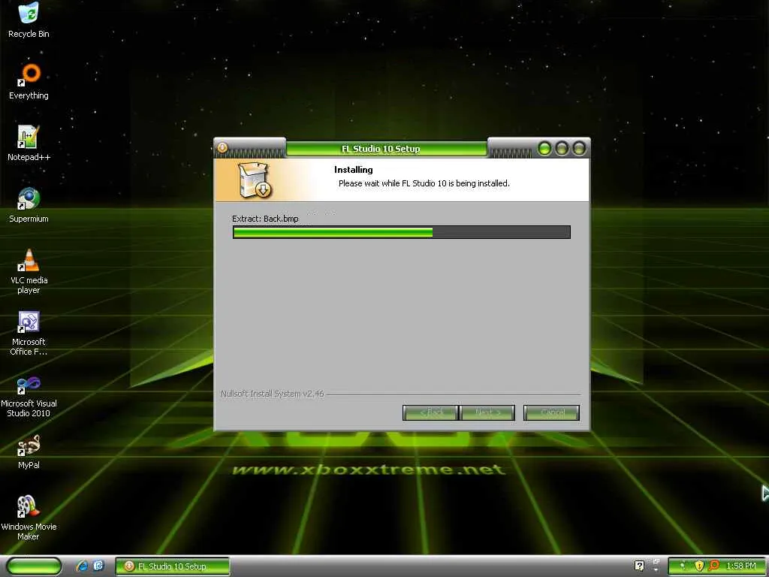
Task: Select the VLC media player shortcut
Action: click(x=29, y=271)
